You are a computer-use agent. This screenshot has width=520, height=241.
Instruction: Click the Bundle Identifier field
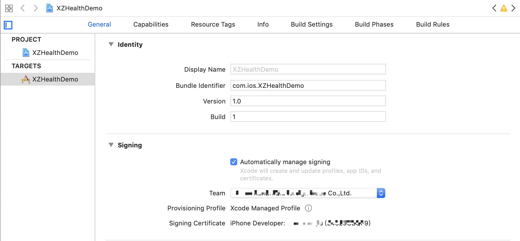308,86
